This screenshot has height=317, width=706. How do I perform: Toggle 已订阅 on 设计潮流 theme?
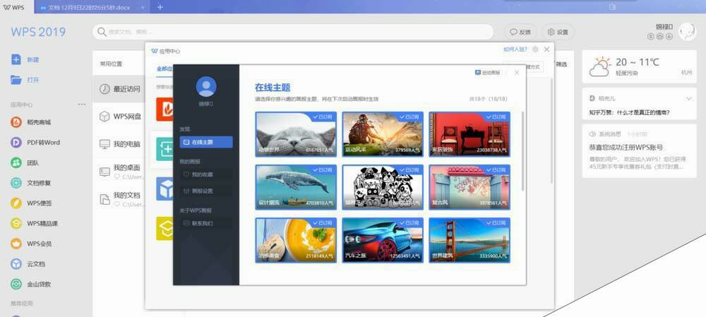tap(323, 169)
